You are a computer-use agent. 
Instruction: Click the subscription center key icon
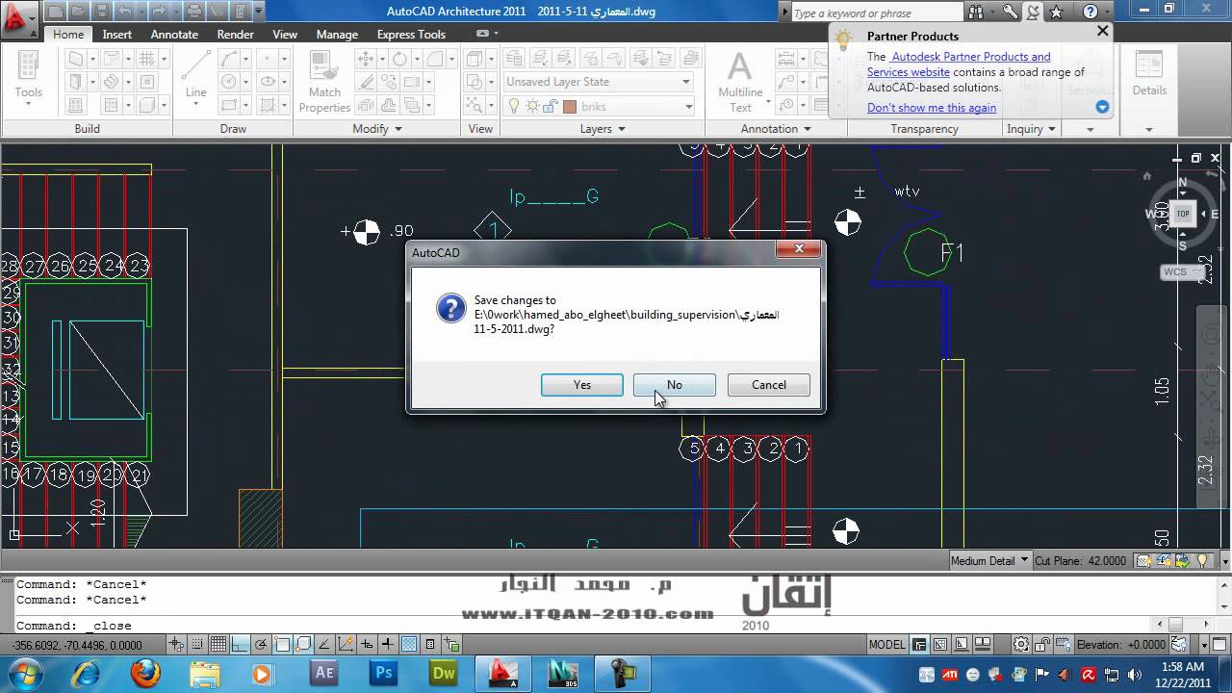[1010, 12]
